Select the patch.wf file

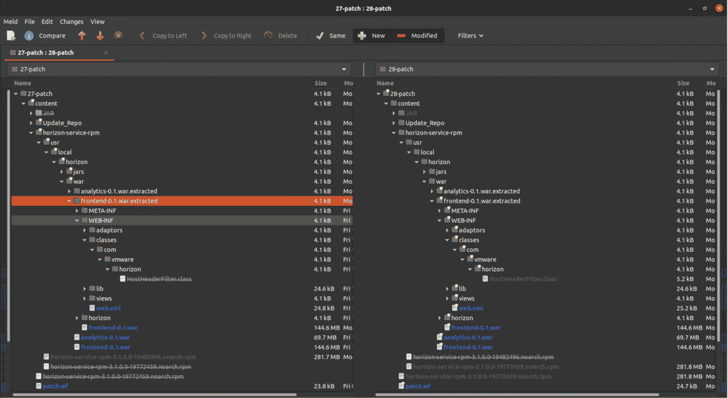tap(55, 385)
